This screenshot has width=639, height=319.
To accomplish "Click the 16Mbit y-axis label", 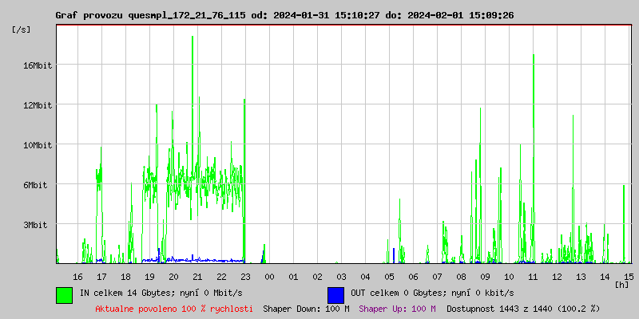I will [38, 65].
